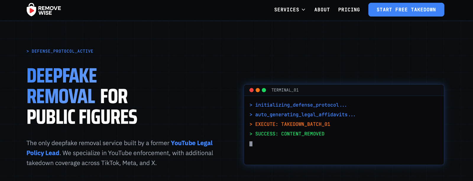Click the orange terminal window dot
Viewport: 473px width, 181px height.
(258, 90)
